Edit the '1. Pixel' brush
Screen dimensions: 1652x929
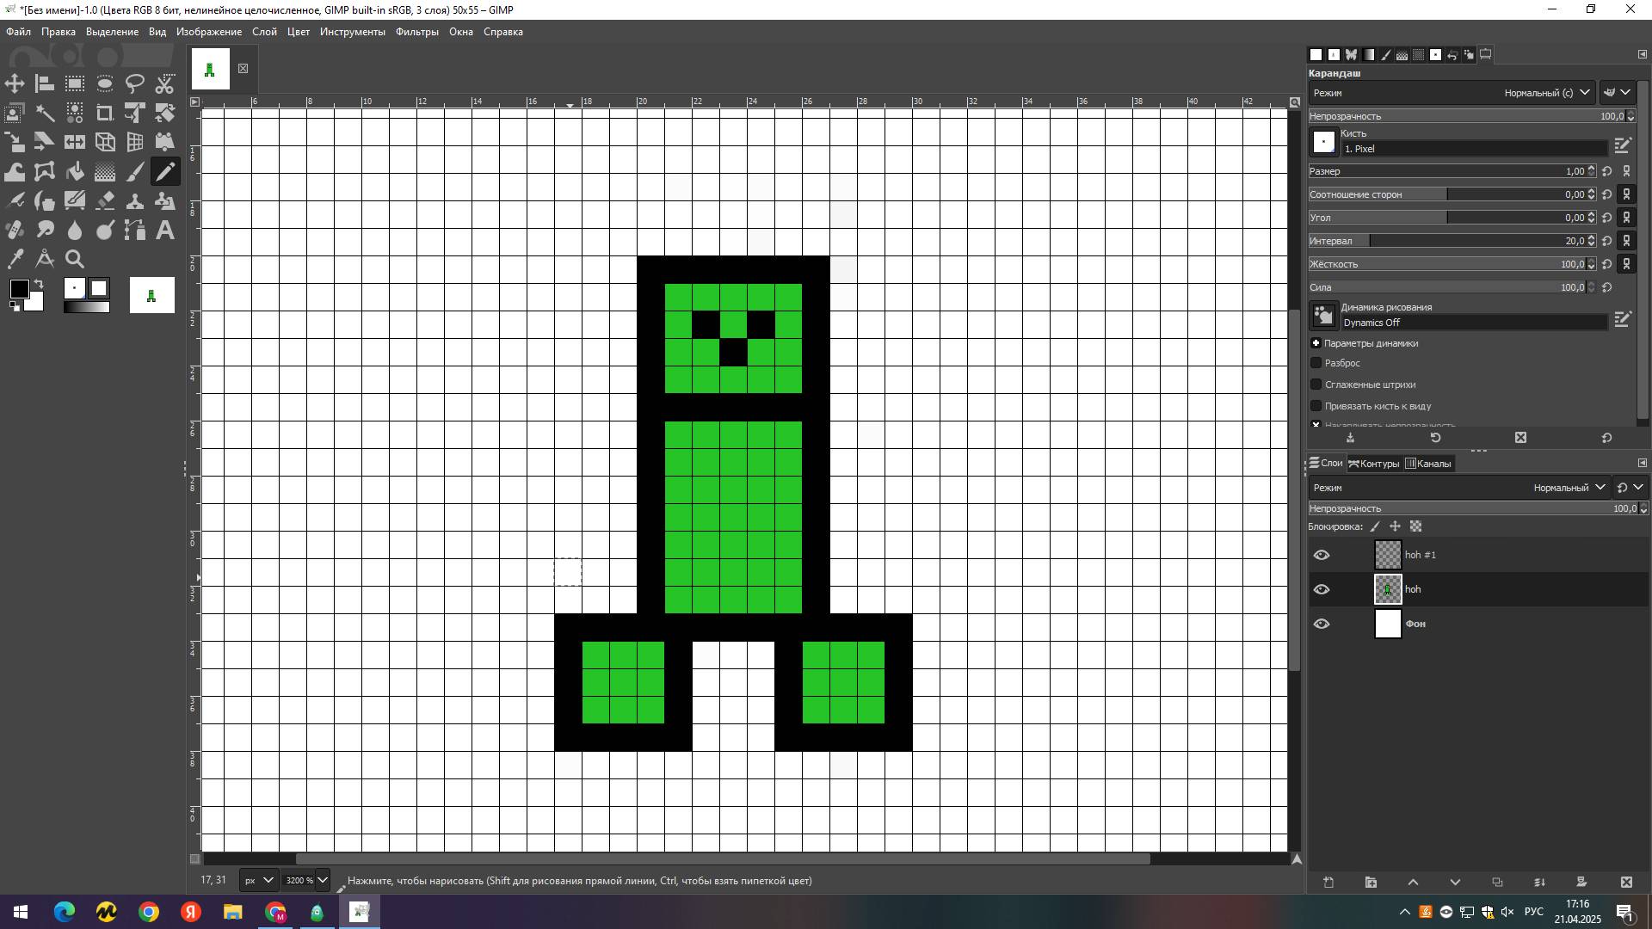point(1623,145)
